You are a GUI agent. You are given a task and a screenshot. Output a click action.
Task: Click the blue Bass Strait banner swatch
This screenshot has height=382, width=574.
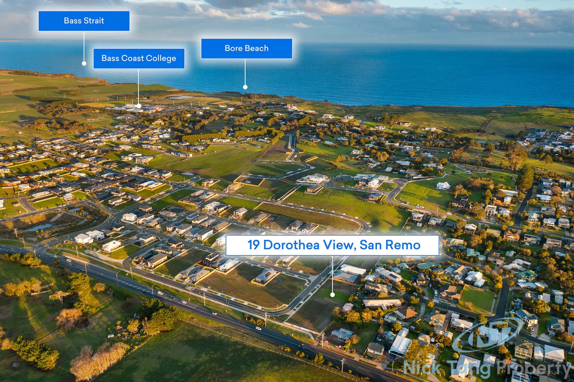point(84,21)
